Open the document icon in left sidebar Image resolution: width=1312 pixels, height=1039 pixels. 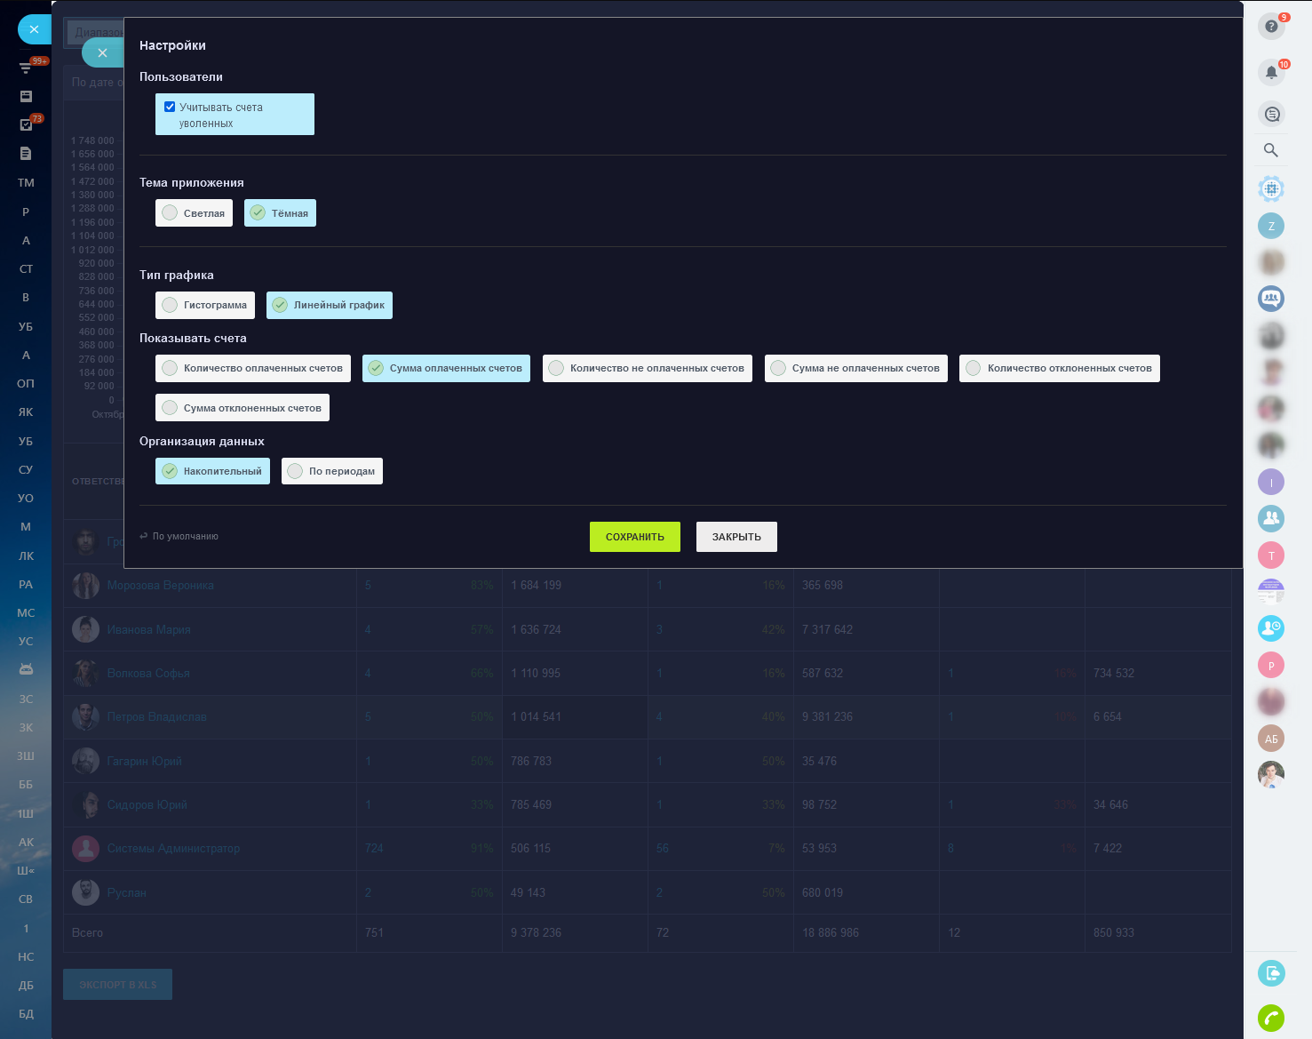[x=26, y=154]
